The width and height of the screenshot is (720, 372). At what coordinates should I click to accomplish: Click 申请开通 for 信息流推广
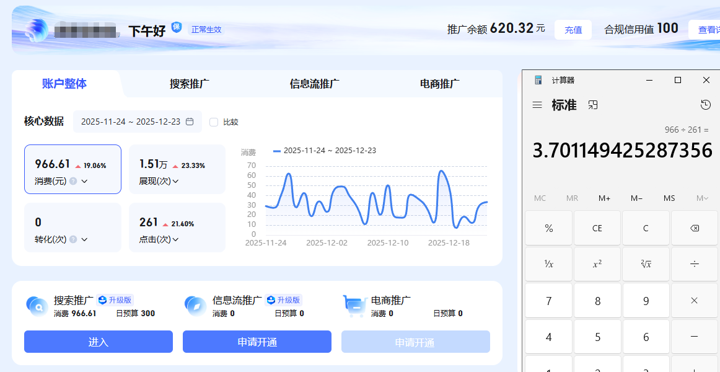coord(257,342)
